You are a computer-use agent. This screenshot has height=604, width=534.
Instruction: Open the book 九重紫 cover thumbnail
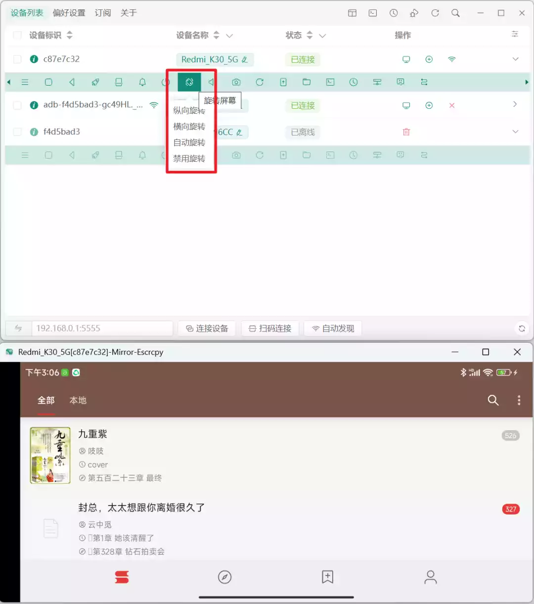pos(50,455)
